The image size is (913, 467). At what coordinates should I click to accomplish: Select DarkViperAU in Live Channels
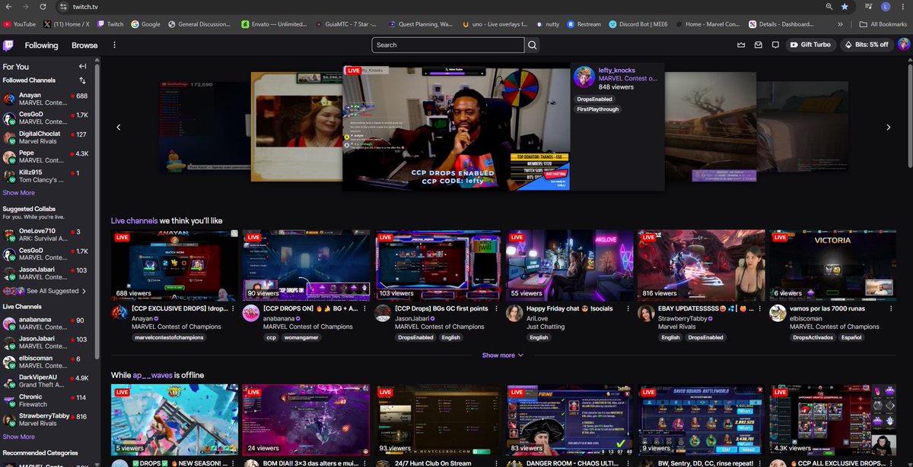47,381
